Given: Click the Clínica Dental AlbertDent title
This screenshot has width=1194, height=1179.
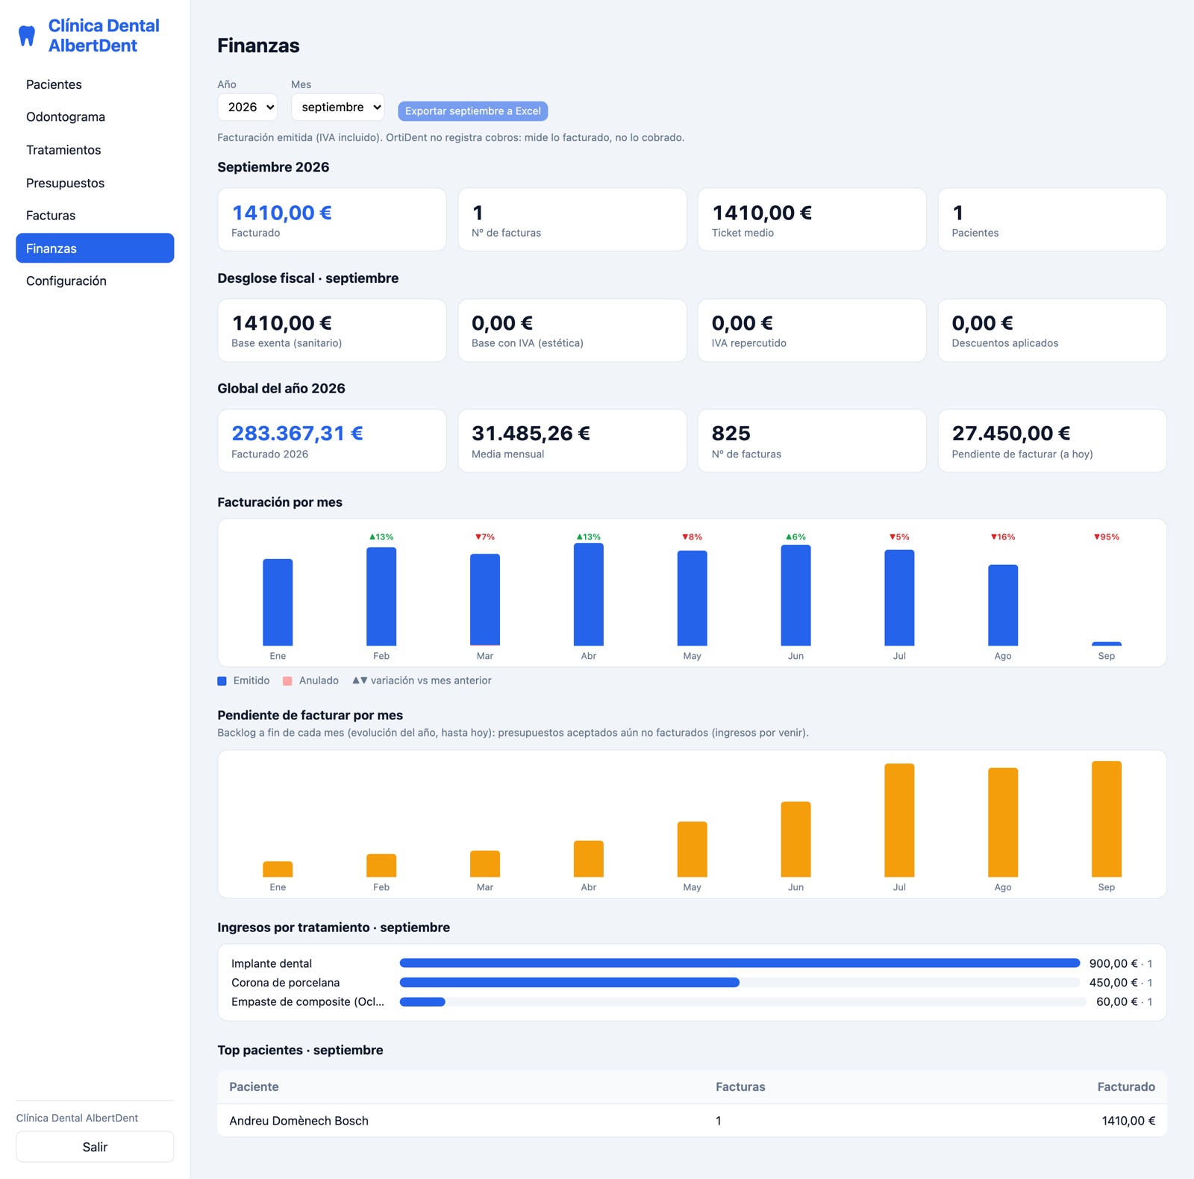Looking at the screenshot, I should click(x=104, y=36).
